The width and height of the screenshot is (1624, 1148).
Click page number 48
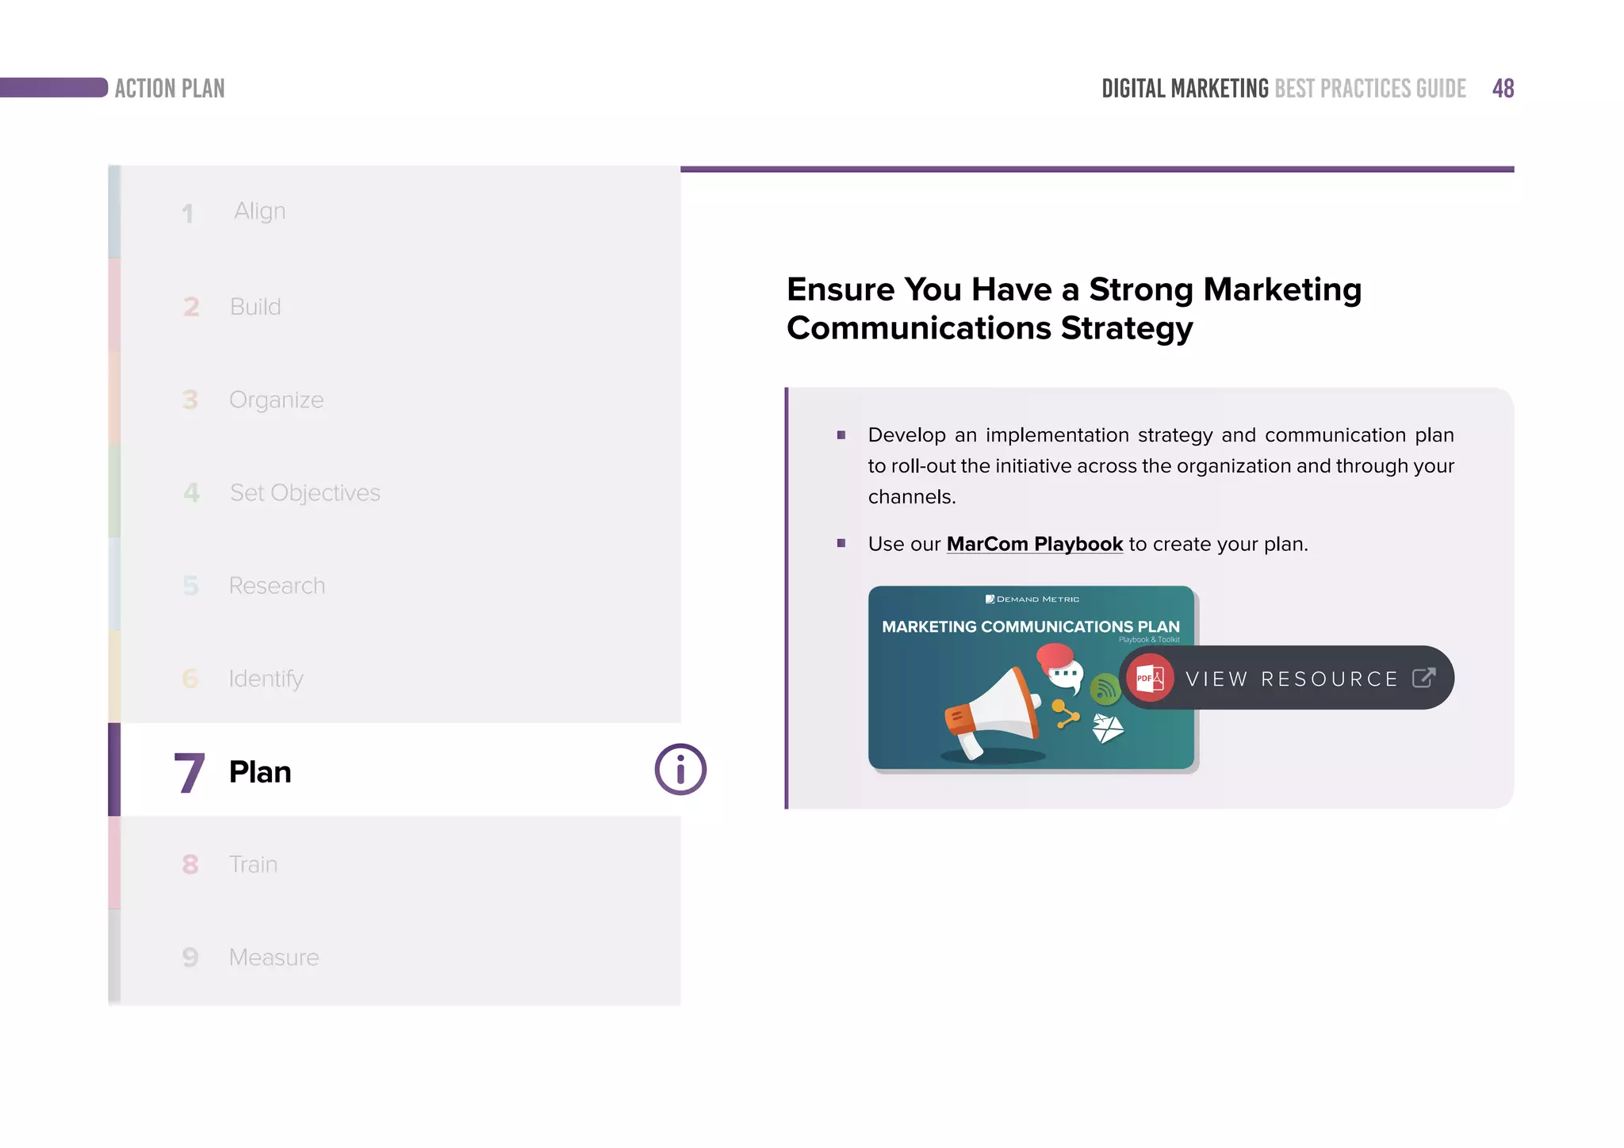(1503, 88)
